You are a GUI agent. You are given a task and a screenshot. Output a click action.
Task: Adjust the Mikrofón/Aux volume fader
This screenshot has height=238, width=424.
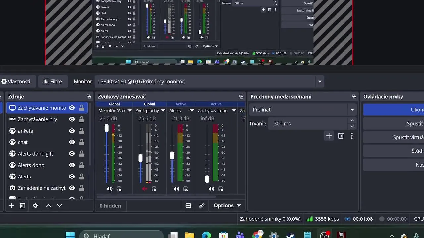click(x=106, y=128)
